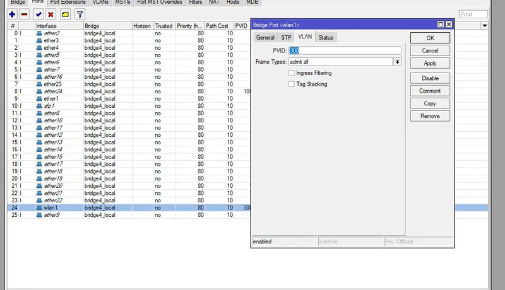Click the Remove button in dialog
This screenshot has width=505, height=290.
pyautogui.click(x=430, y=116)
